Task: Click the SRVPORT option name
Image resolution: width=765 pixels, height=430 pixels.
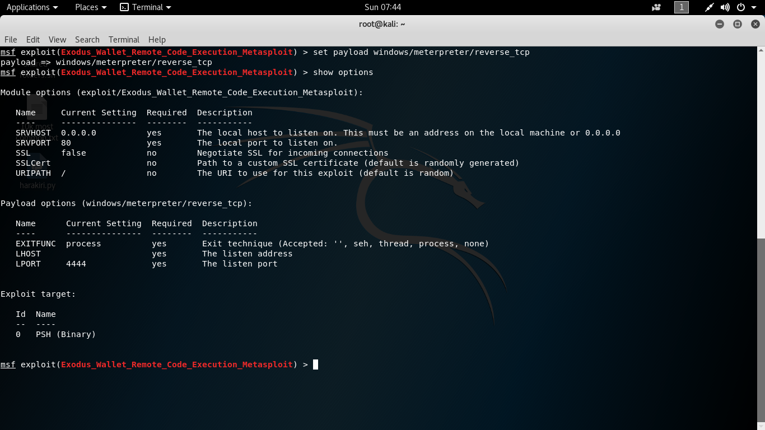Action: 33,143
